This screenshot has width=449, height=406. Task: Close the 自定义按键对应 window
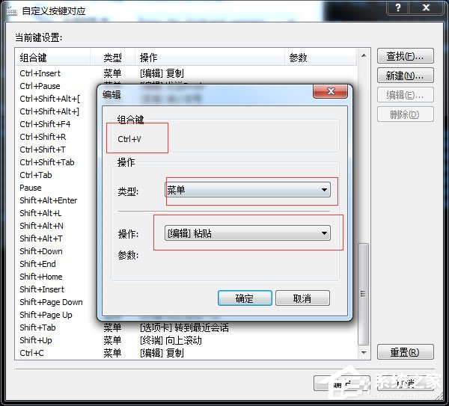click(x=426, y=7)
